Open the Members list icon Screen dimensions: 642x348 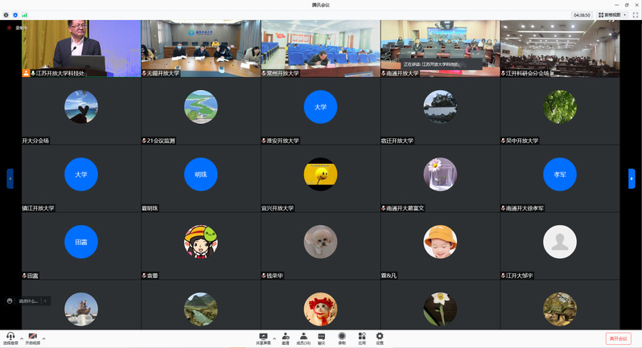304,337
